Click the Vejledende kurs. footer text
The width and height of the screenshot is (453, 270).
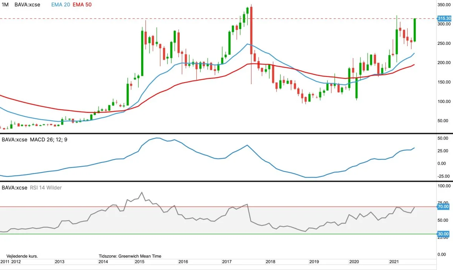[x=22, y=256]
